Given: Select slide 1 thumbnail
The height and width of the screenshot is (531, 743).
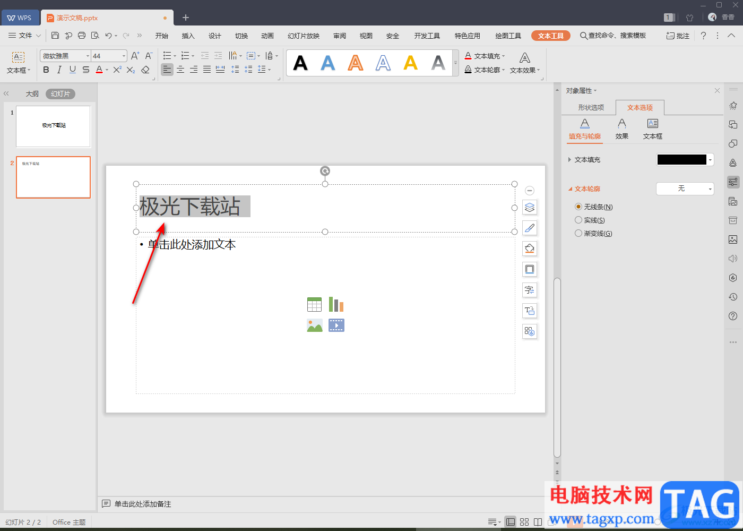Looking at the screenshot, I should (x=53, y=126).
